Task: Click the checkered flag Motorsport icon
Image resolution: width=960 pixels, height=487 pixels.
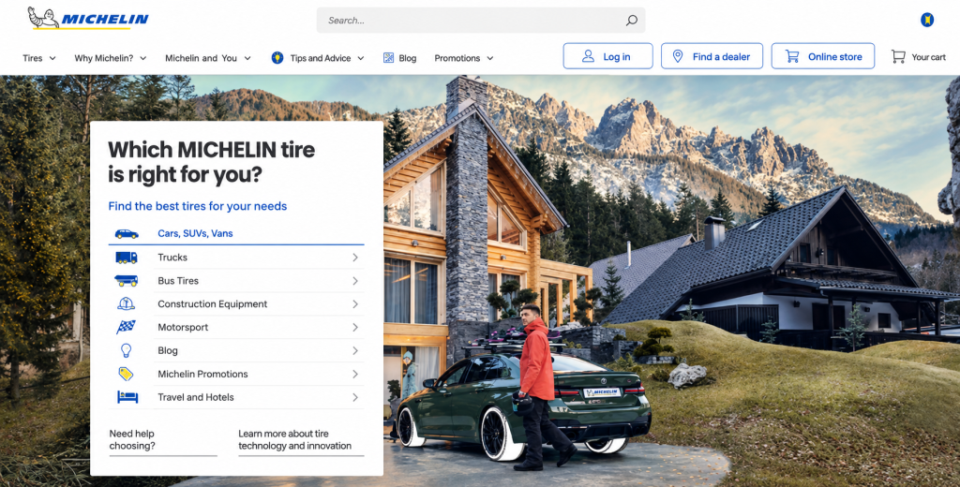Action: (x=127, y=327)
